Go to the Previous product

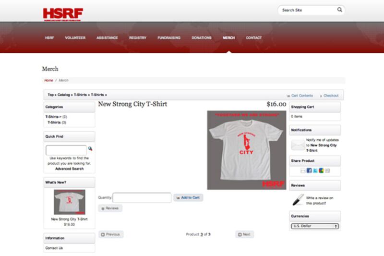pyautogui.click(x=111, y=234)
